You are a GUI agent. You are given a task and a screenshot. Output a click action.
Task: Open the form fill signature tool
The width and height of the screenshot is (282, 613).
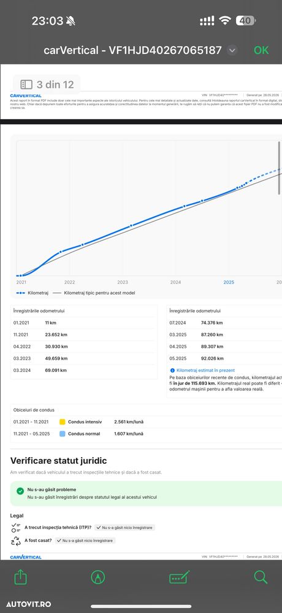point(179,577)
